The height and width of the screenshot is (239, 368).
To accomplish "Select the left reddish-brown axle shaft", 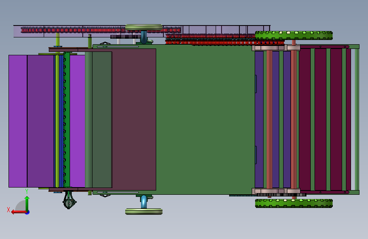I will pos(270,119).
